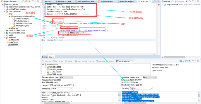Screen dimensions: 201x104
Task: Click fold toggle on editor line 10
Action: [46, 26]
